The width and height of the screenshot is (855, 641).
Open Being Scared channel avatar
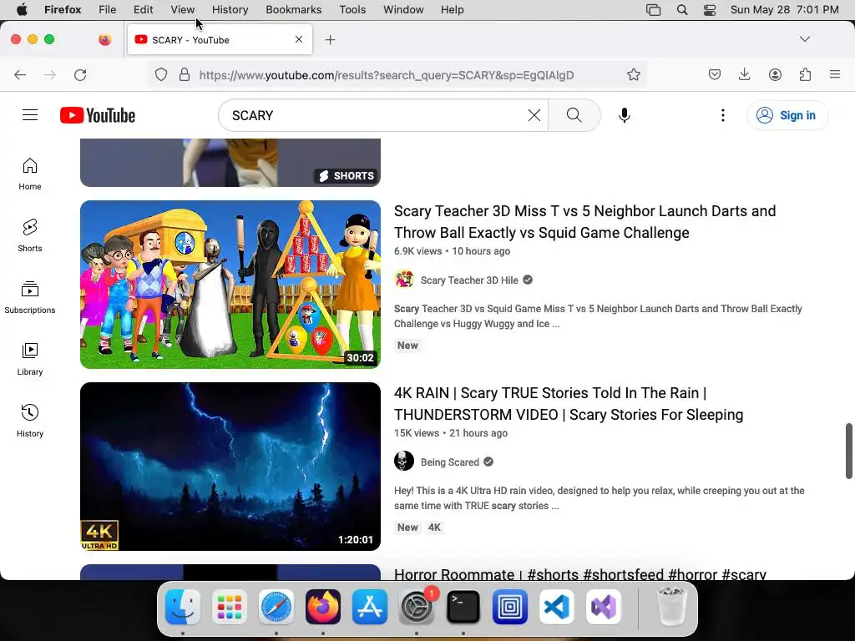[404, 462]
